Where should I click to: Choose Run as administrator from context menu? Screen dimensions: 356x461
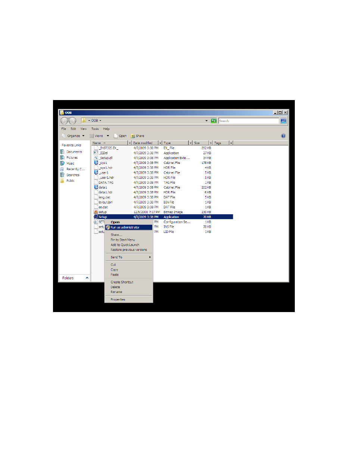[x=129, y=227]
